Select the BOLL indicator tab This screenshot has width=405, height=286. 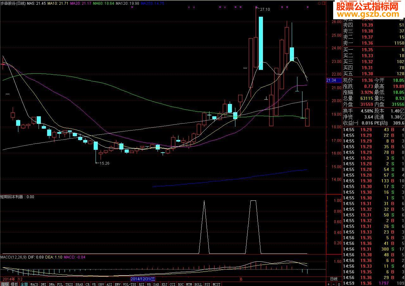click(198, 284)
